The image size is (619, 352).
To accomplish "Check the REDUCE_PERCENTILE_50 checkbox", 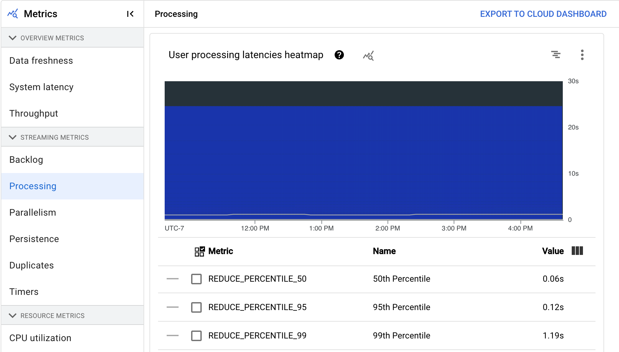I will 196,279.
